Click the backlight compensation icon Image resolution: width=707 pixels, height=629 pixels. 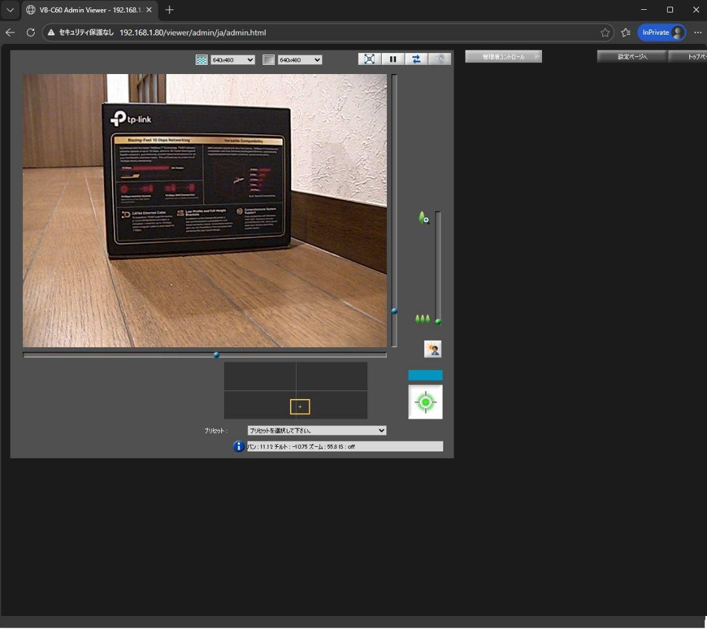[432, 349]
